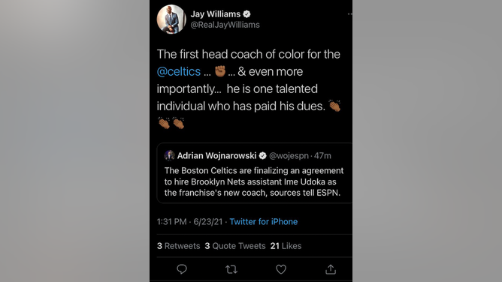This screenshot has width=502, height=282.
Task: View the 3 Retweets list
Action: [178, 246]
